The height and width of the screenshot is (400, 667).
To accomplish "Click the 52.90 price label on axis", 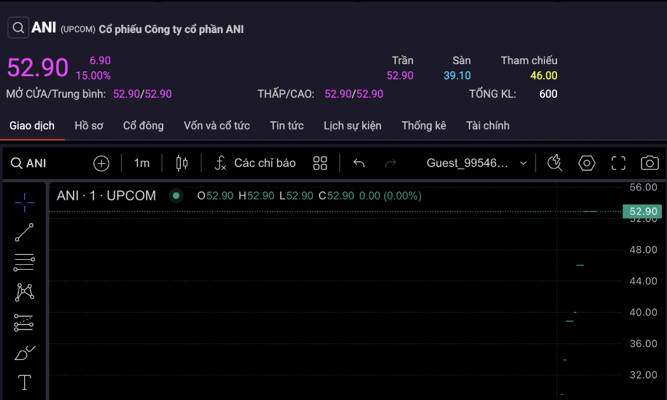I will pyautogui.click(x=642, y=211).
